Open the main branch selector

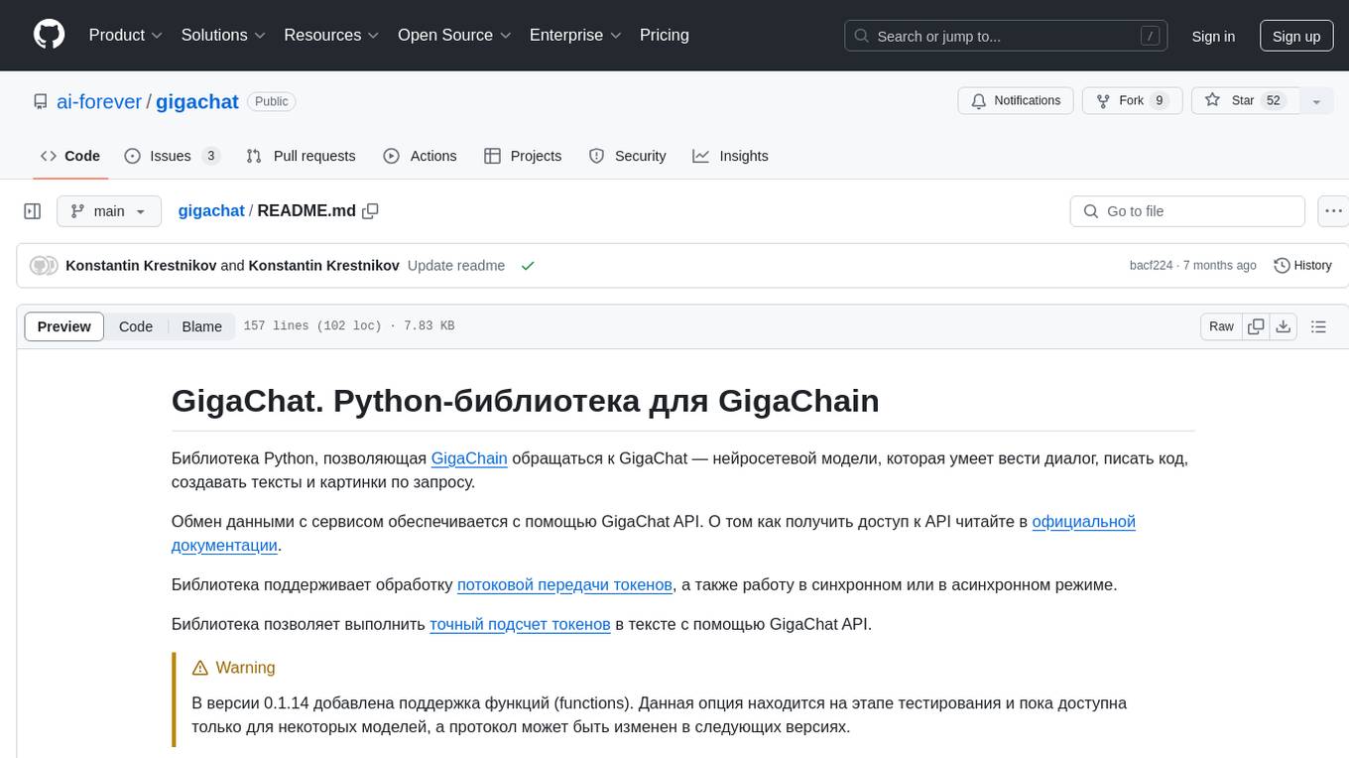pos(108,211)
